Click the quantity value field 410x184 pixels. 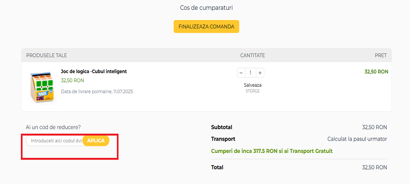[251, 73]
